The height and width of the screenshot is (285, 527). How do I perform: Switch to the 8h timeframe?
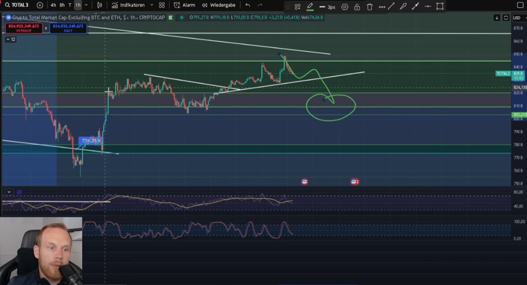click(x=62, y=5)
